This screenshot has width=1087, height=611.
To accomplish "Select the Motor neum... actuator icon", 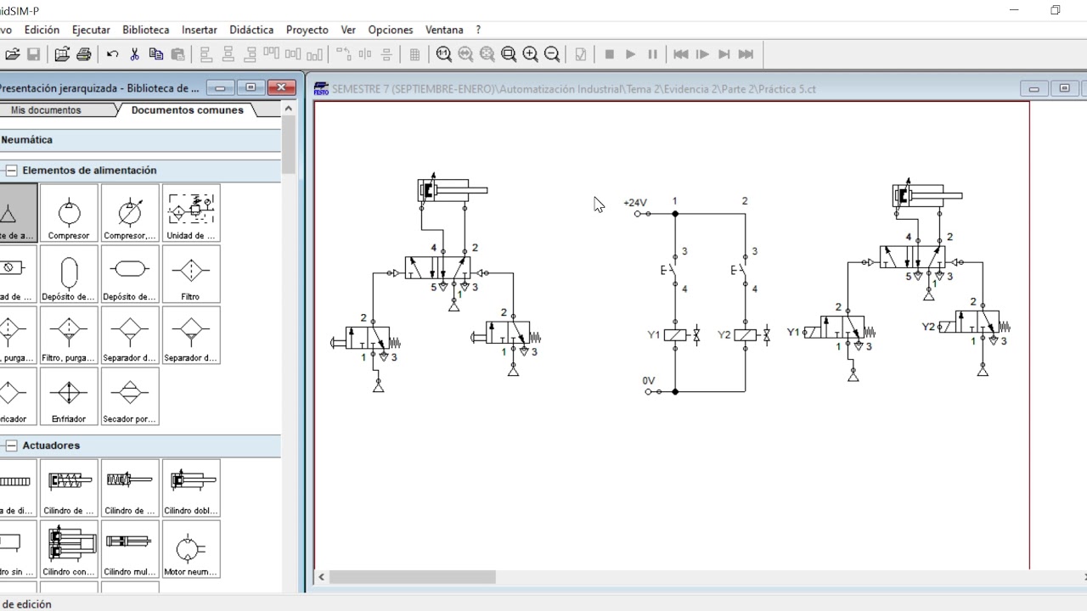I will [191, 549].
